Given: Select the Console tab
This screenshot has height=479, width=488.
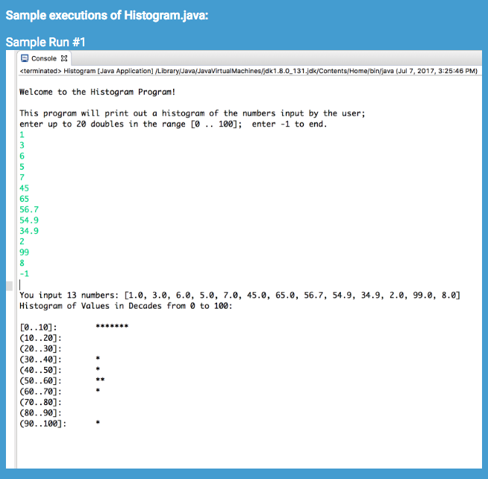Looking at the screenshot, I should 44,58.
